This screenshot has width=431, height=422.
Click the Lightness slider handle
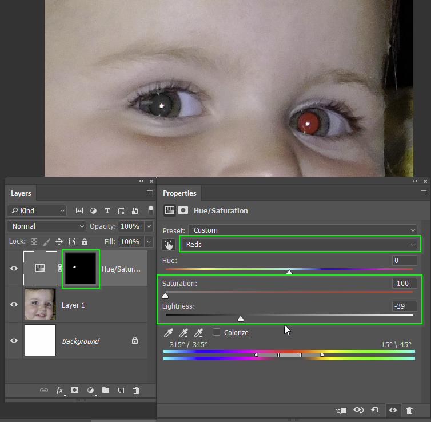pos(241,319)
